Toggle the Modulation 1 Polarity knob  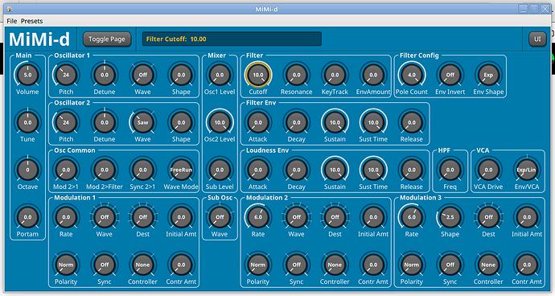pyautogui.click(x=66, y=265)
